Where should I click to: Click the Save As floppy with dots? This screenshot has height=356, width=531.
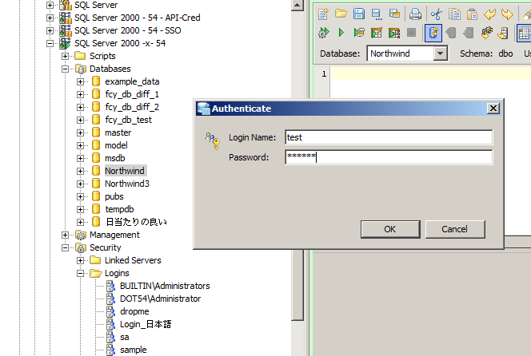coord(377,14)
